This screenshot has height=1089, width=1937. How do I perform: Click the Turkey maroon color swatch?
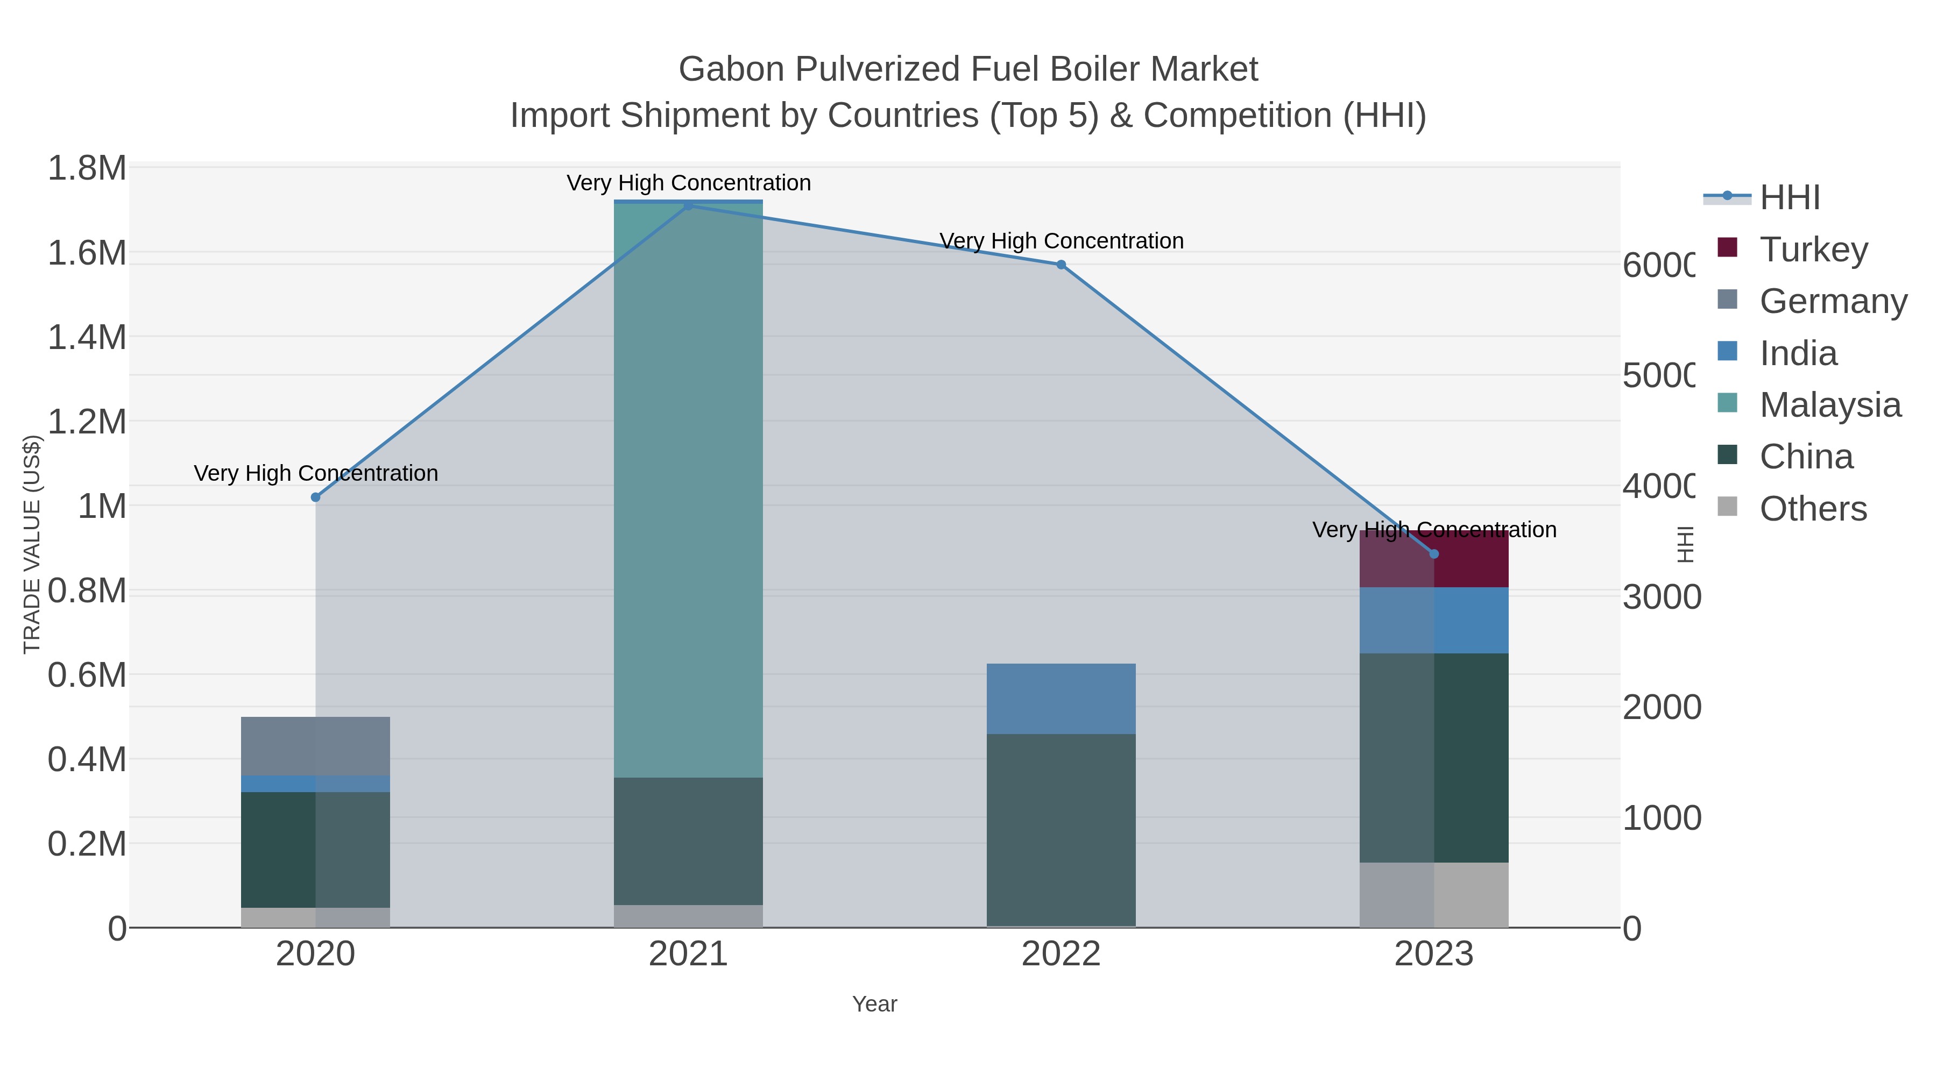pos(1728,247)
